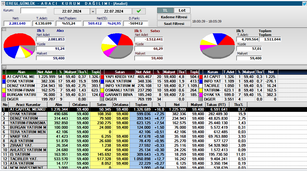
Task: Sort main table by Maliyet header
Action: point(197,105)
